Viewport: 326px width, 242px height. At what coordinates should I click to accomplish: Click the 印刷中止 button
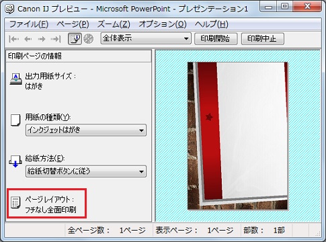[x=262, y=39]
